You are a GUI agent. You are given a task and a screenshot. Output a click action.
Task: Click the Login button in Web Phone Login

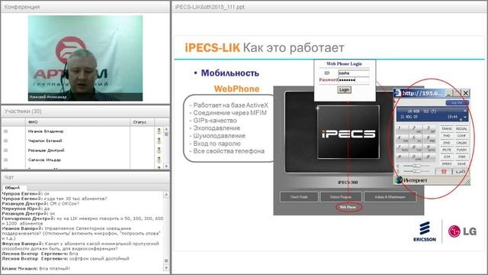[344, 90]
